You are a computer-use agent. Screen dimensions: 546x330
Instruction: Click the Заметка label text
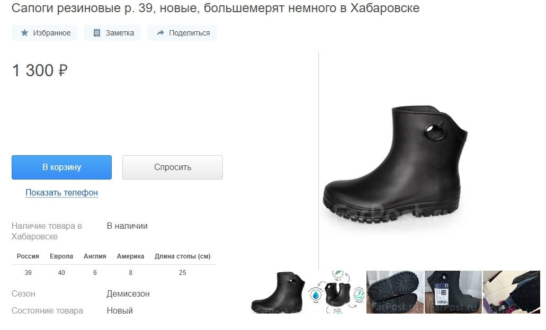(x=120, y=33)
